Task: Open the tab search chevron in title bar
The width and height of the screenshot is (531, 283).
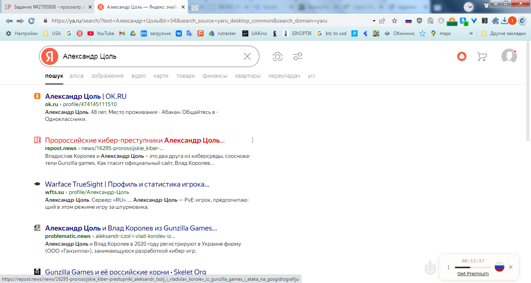Action: [x=469, y=6]
